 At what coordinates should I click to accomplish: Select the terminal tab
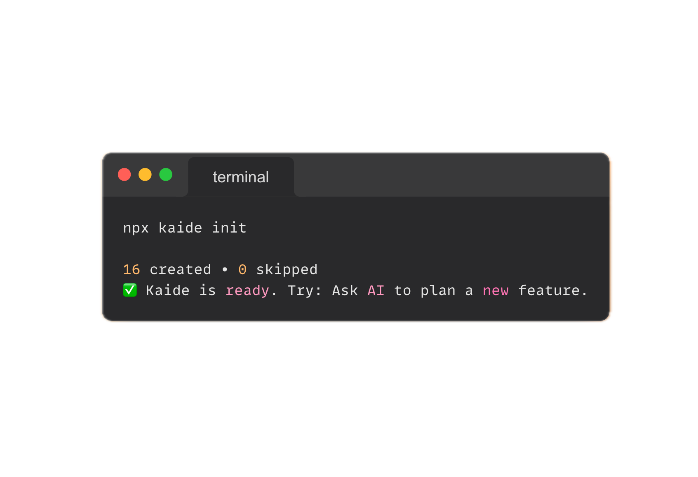tap(241, 177)
